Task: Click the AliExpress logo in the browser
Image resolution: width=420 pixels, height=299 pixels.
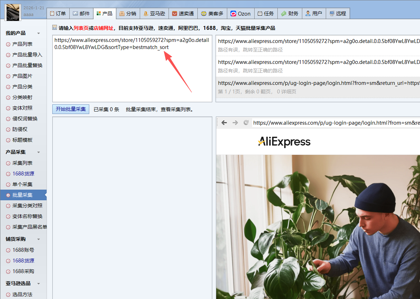Action: 284,142
